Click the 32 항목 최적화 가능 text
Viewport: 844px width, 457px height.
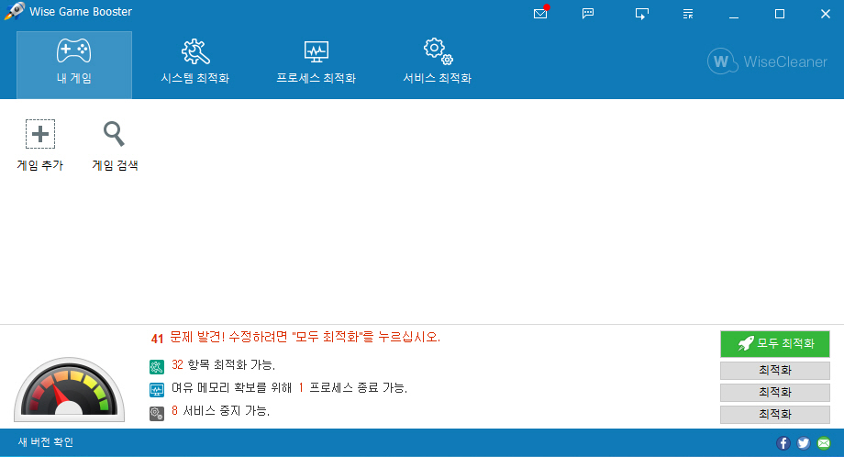coord(223,365)
